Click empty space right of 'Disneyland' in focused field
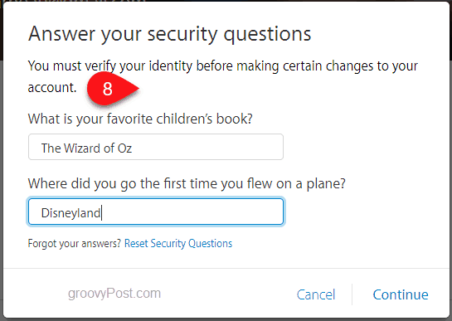452x321 pixels. (x=192, y=212)
